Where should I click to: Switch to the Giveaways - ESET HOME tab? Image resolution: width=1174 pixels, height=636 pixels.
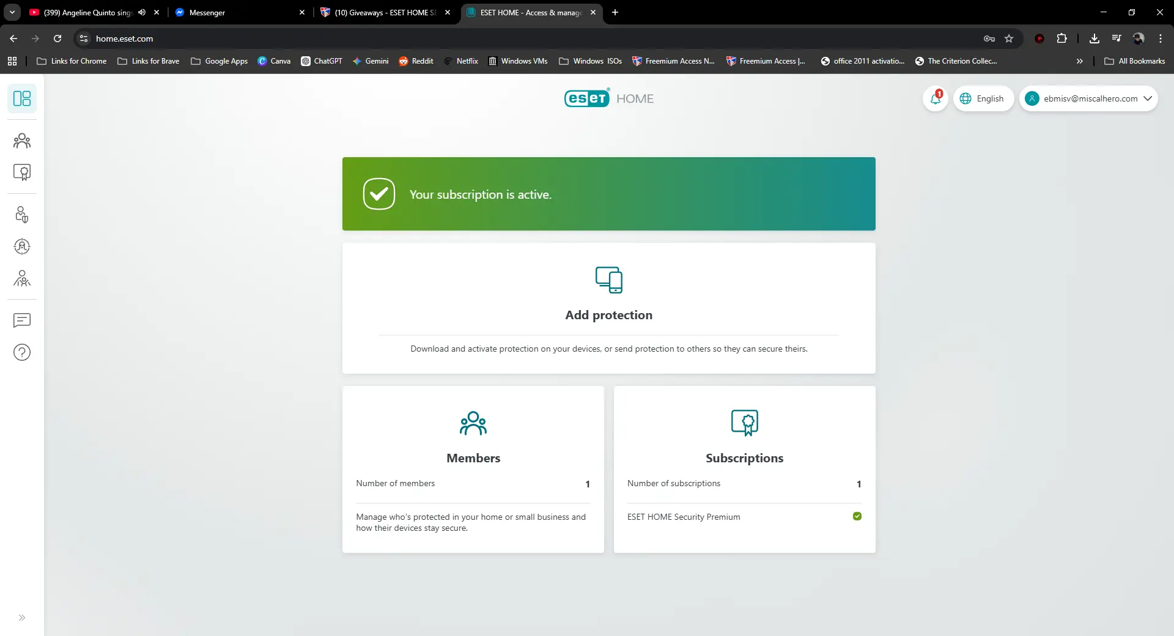point(386,12)
